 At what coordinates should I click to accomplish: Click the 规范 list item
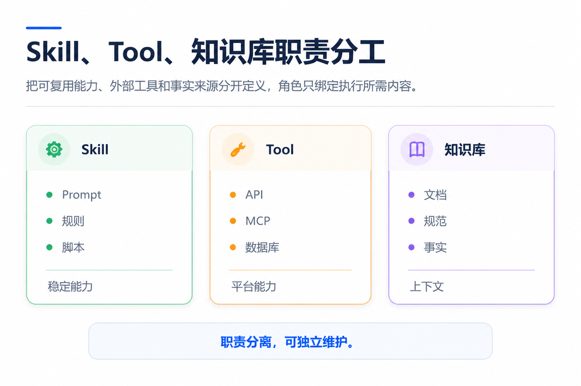(x=435, y=221)
